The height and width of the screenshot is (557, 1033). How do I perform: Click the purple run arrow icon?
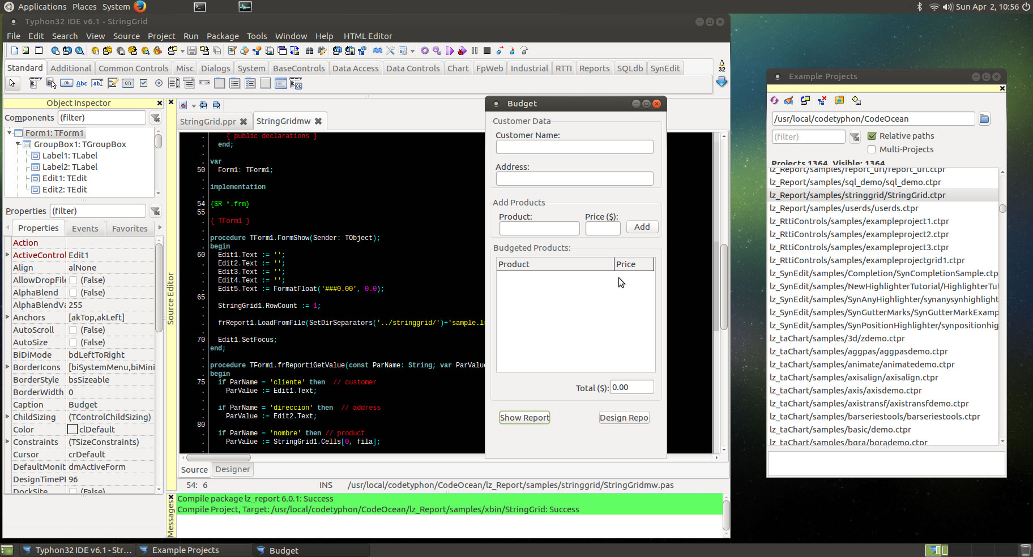pyautogui.click(x=450, y=50)
